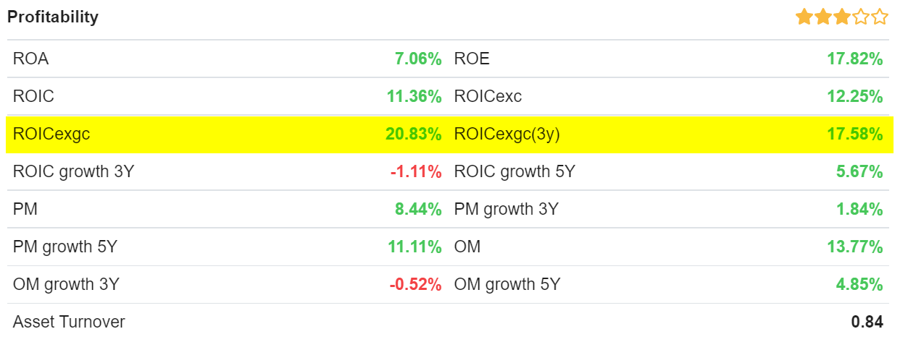
Task: Select the OM growth 3Y value -0.52%
Action: coord(416,285)
